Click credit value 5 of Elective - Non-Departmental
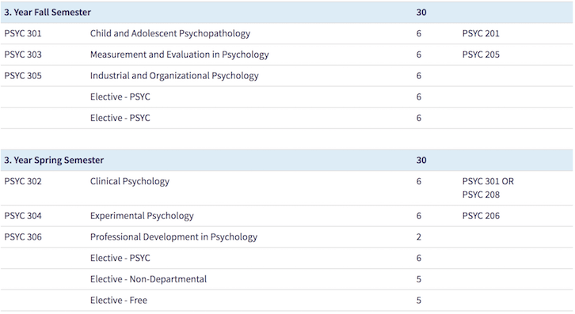 pyautogui.click(x=419, y=279)
